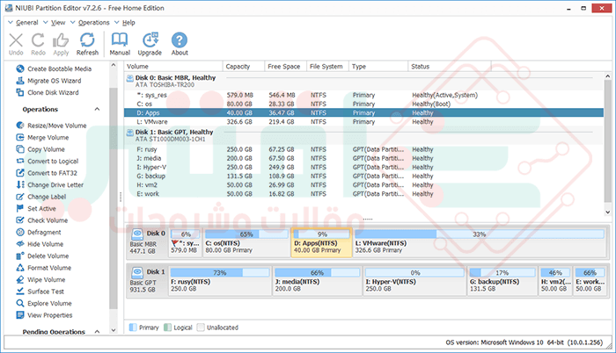616x353 pixels.
Task: Select Set Active operation
Action: click(x=36, y=209)
